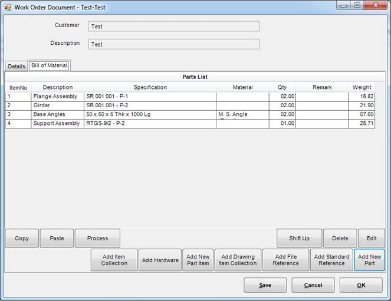Add a Standard Reference
Viewport: 391px width, 301px height.
[331, 260]
